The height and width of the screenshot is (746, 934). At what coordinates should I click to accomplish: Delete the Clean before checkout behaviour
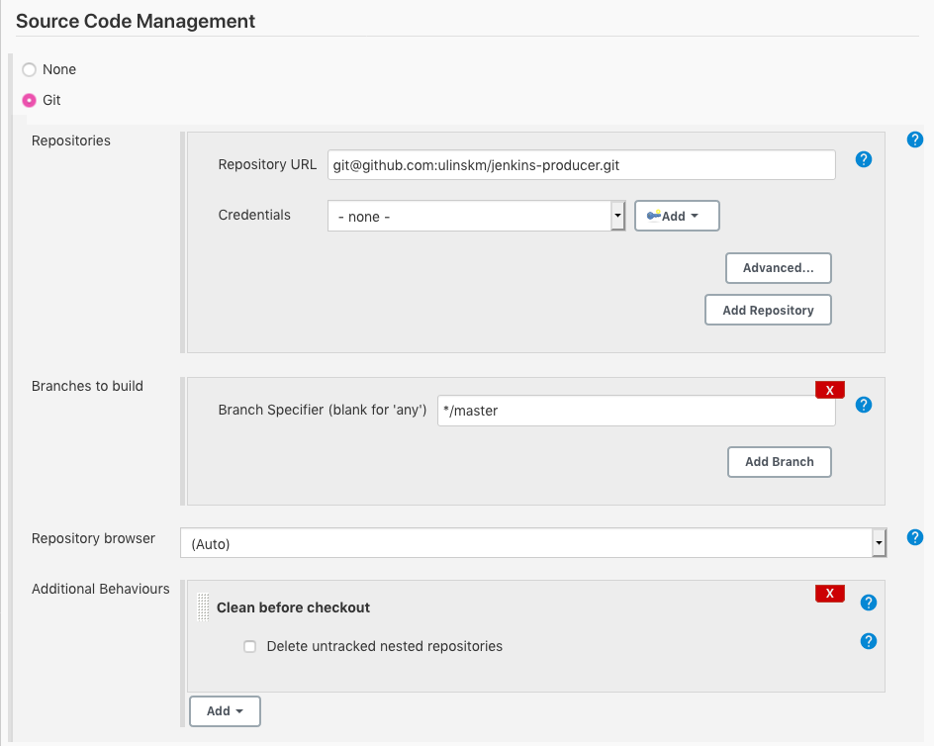[x=829, y=595]
